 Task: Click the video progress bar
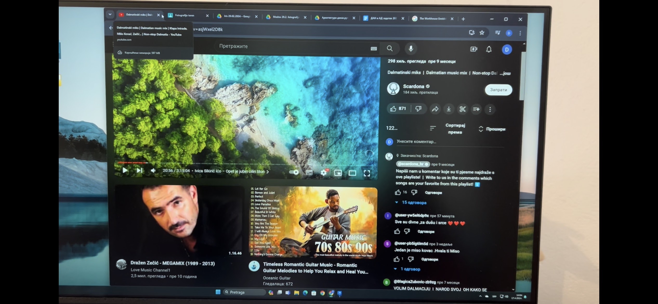coord(234,163)
